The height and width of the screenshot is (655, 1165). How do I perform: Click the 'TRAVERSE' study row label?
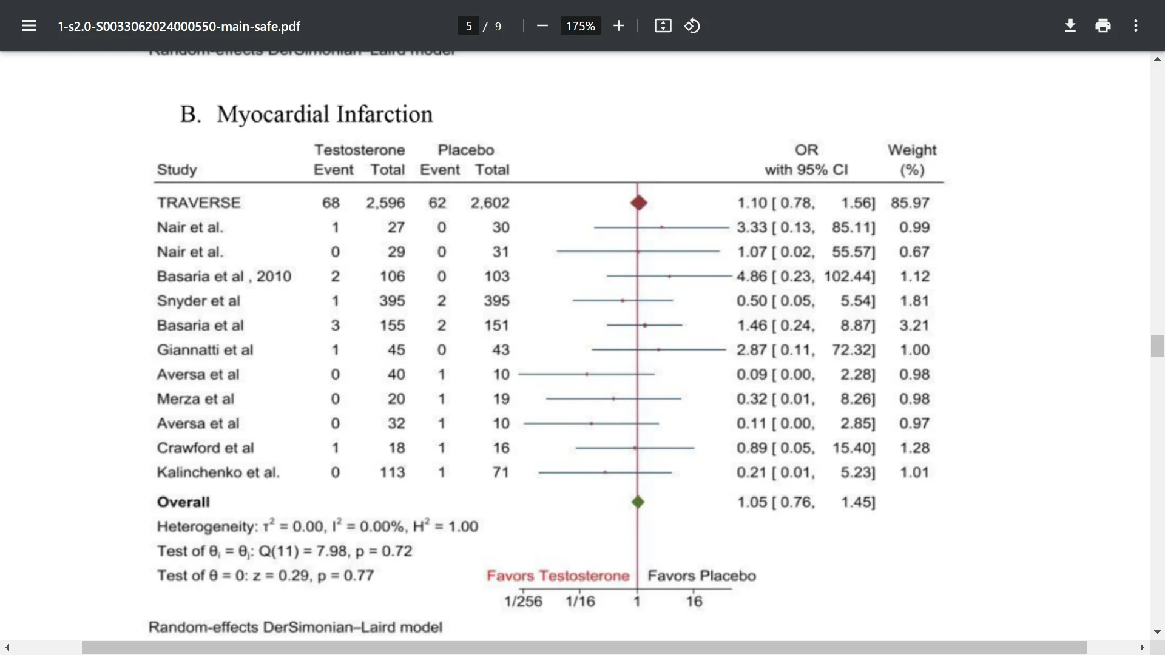(x=199, y=203)
